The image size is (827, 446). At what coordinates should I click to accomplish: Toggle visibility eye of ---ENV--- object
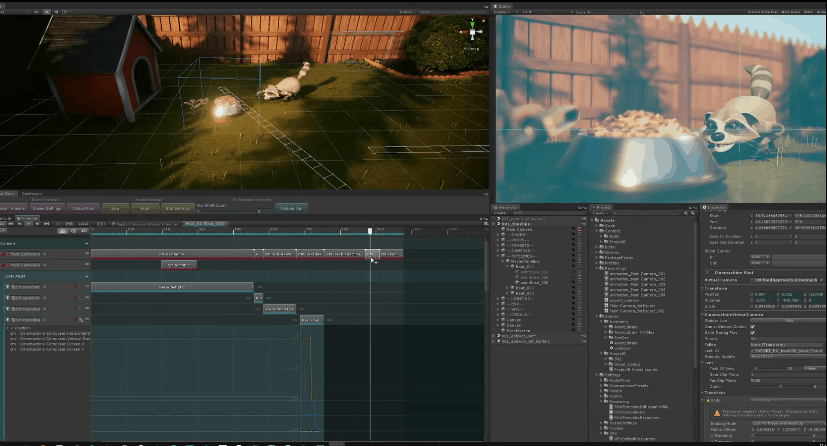point(573,304)
